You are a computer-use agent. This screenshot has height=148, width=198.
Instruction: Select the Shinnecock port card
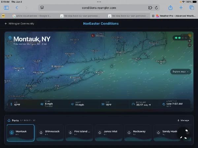pos(50,133)
